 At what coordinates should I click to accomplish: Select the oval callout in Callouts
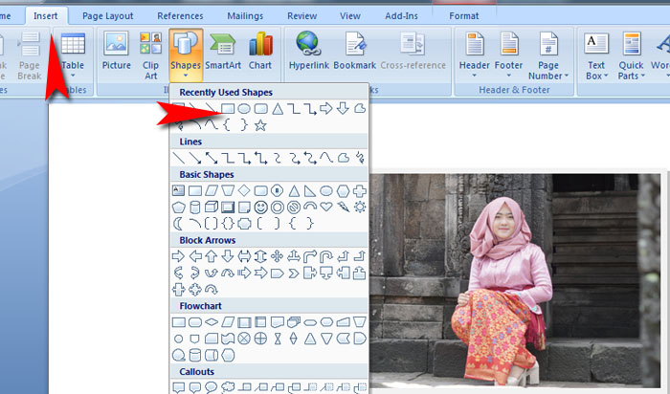point(212,387)
